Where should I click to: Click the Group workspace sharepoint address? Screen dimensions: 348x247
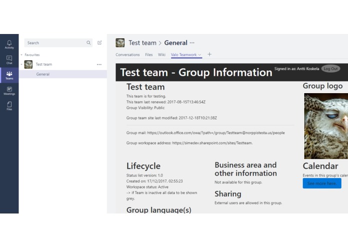coord(212,143)
